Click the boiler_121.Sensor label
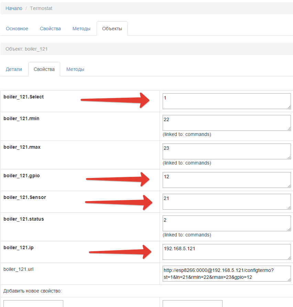 (25, 197)
